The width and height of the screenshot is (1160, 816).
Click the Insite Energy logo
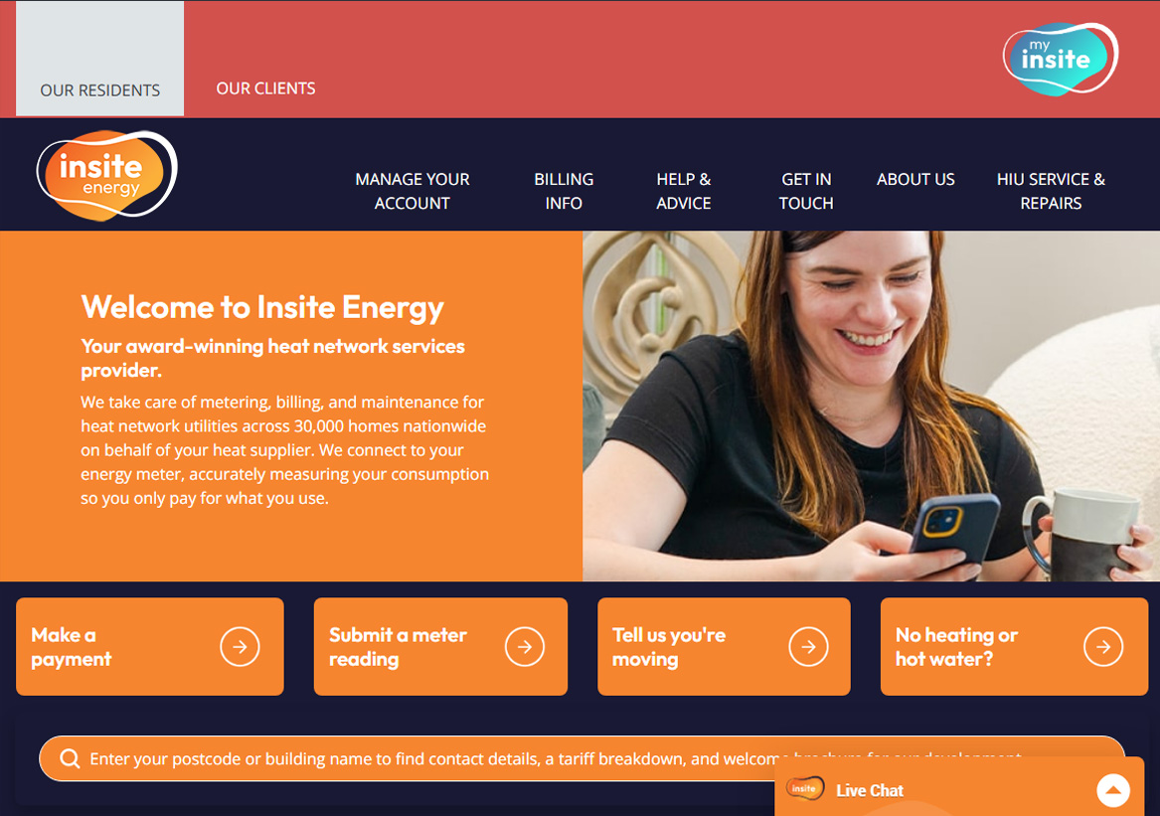[107, 175]
